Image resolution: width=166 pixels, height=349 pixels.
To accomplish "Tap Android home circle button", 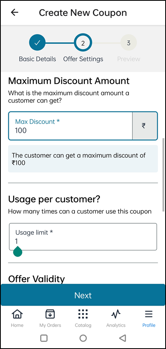I will pos(83,338).
